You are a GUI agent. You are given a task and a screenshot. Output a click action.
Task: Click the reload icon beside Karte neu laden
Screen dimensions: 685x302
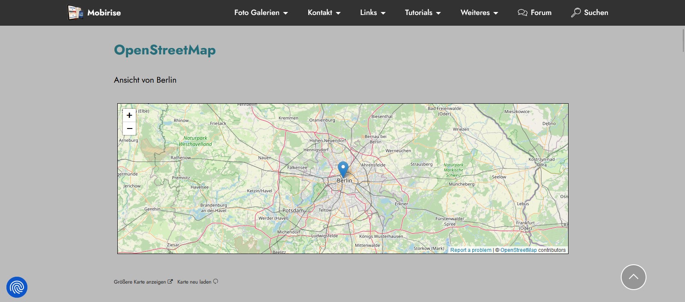tap(216, 281)
